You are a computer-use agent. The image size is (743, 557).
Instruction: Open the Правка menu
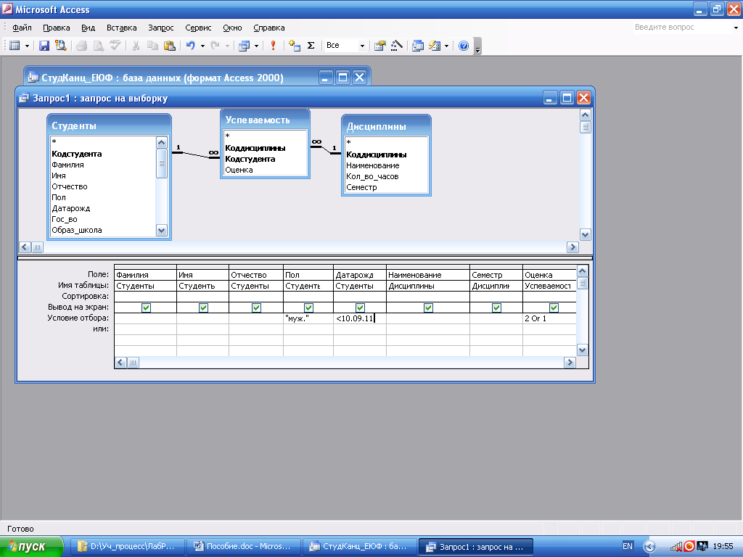57,28
